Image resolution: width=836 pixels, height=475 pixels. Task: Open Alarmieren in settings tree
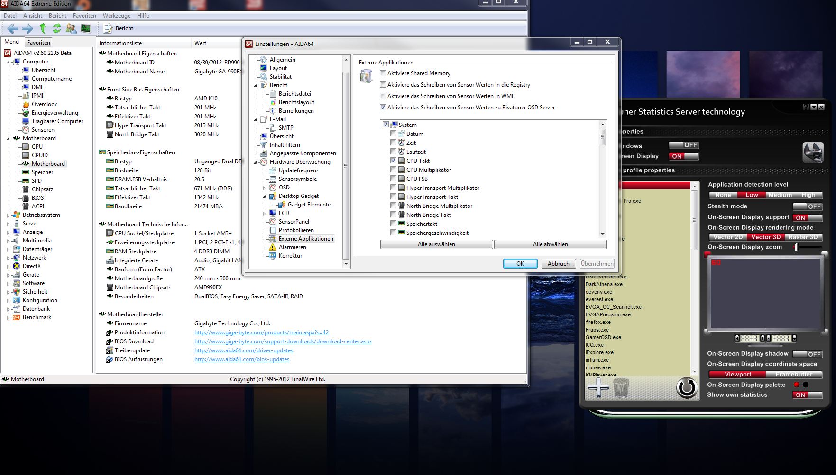tap(292, 247)
